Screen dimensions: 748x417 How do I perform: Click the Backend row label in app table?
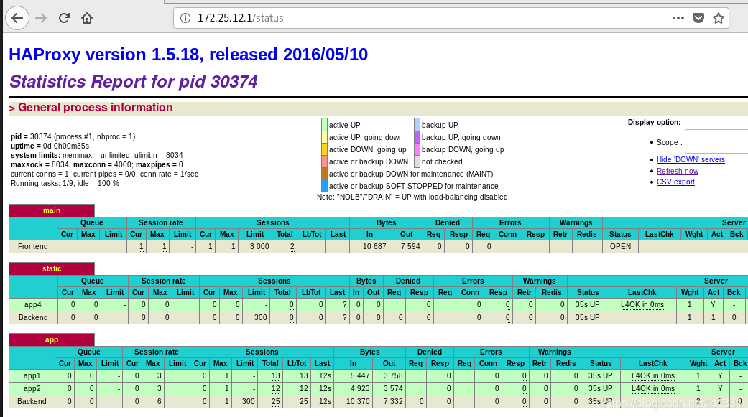32,401
